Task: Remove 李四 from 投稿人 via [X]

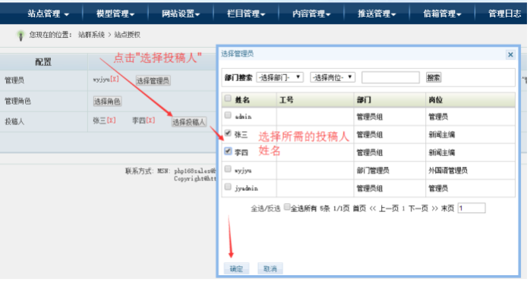Action: [x=150, y=121]
